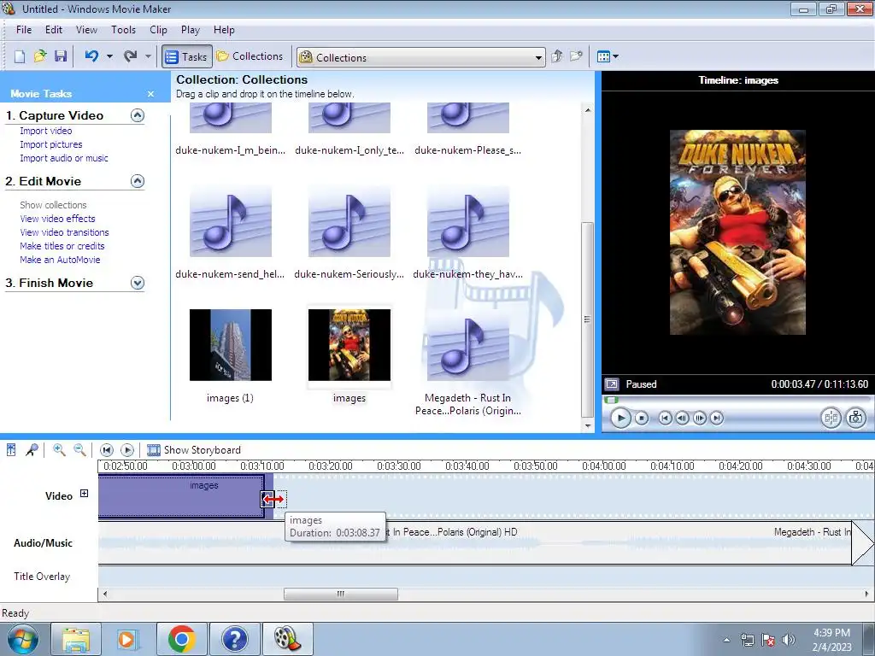Open the Help menu
The image size is (875, 656).
click(x=224, y=30)
